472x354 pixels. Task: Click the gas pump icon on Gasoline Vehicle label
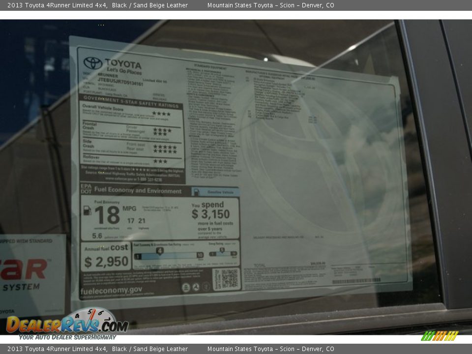point(196,192)
